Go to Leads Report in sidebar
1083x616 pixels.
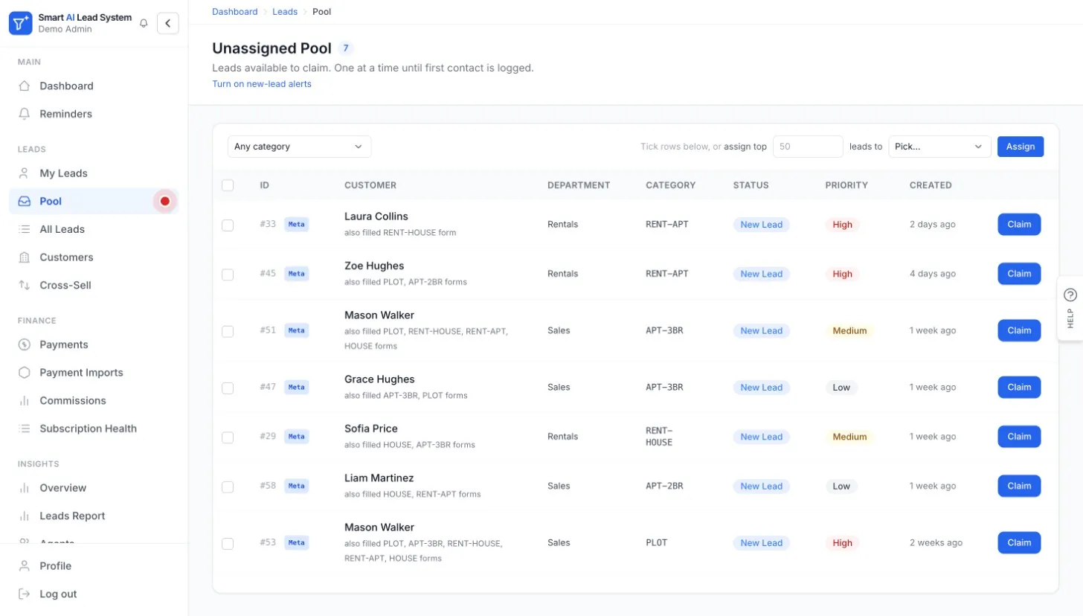coord(94,516)
